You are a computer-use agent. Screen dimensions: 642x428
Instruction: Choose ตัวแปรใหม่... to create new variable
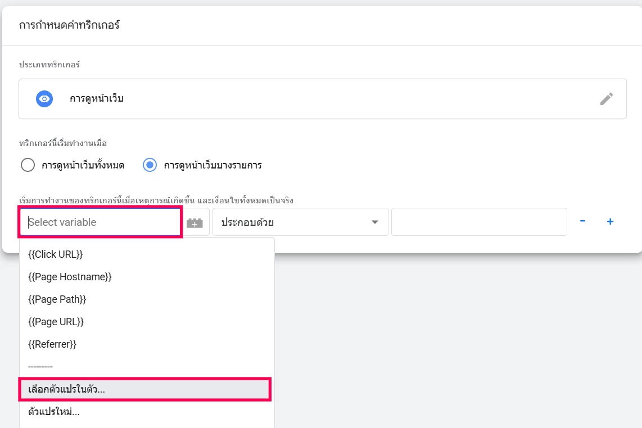point(54,412)
